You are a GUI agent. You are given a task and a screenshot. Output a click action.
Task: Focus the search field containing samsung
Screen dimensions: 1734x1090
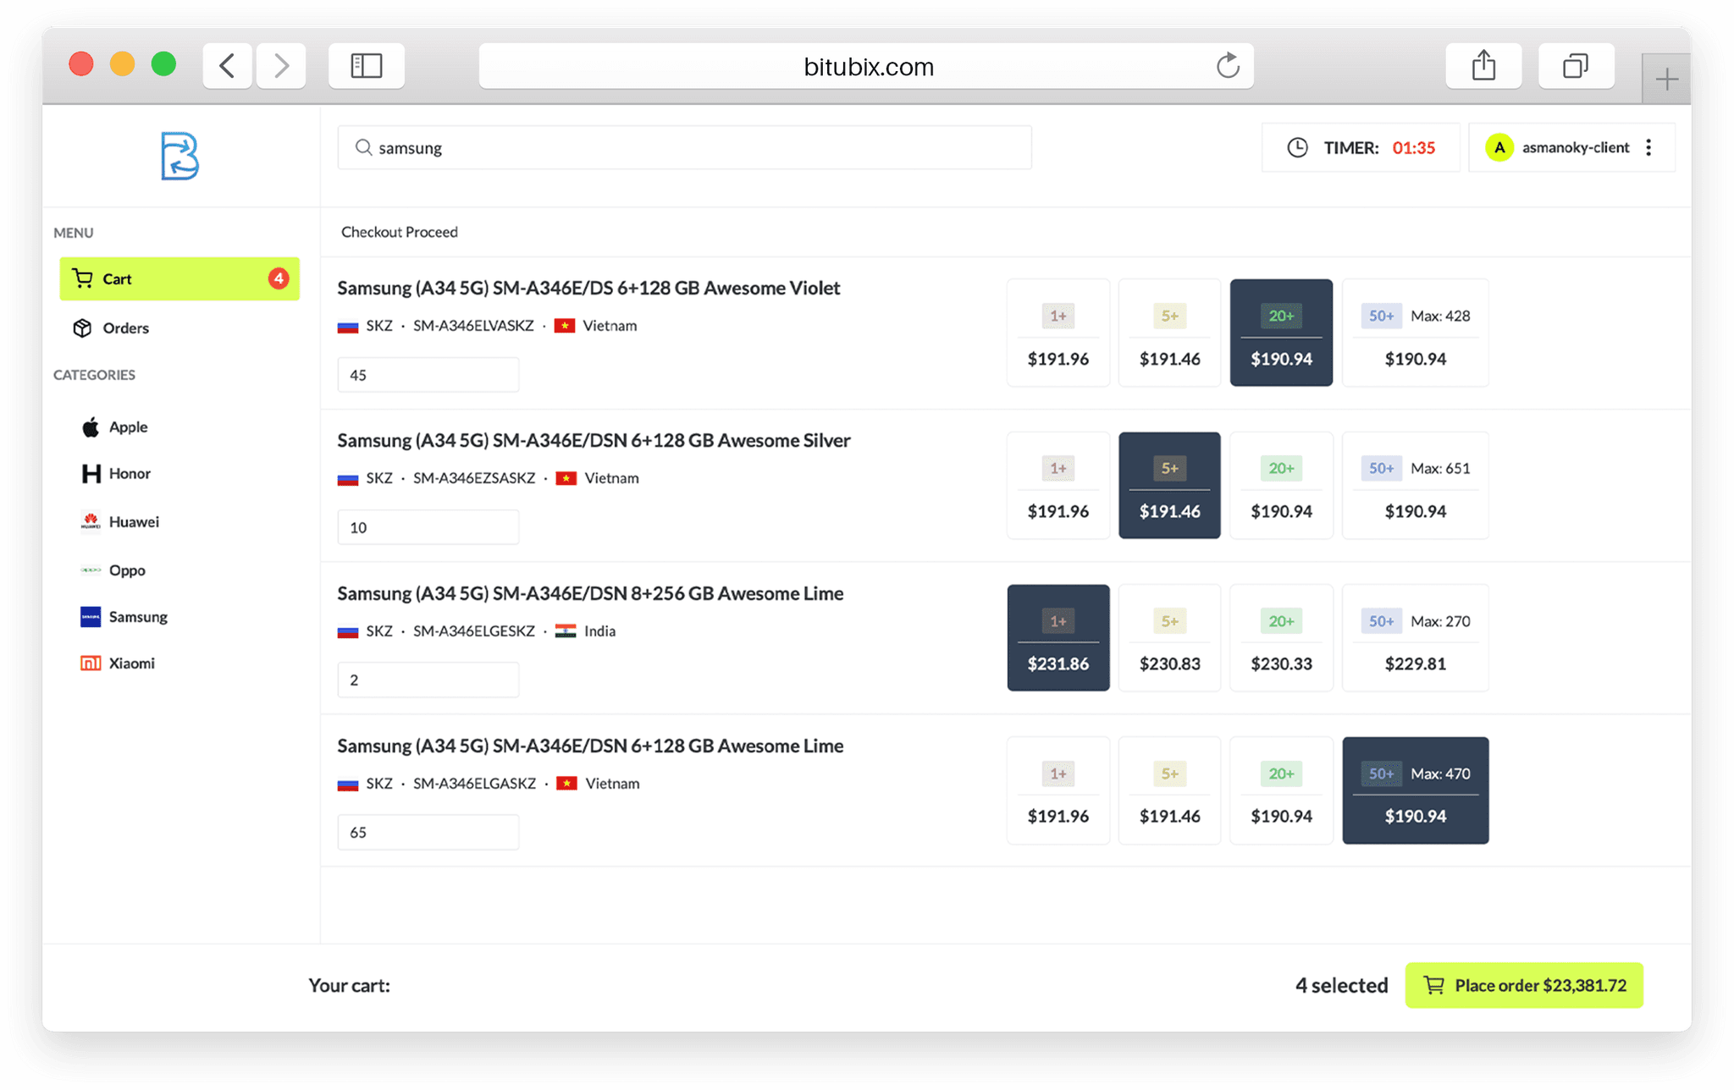(684, 147)
